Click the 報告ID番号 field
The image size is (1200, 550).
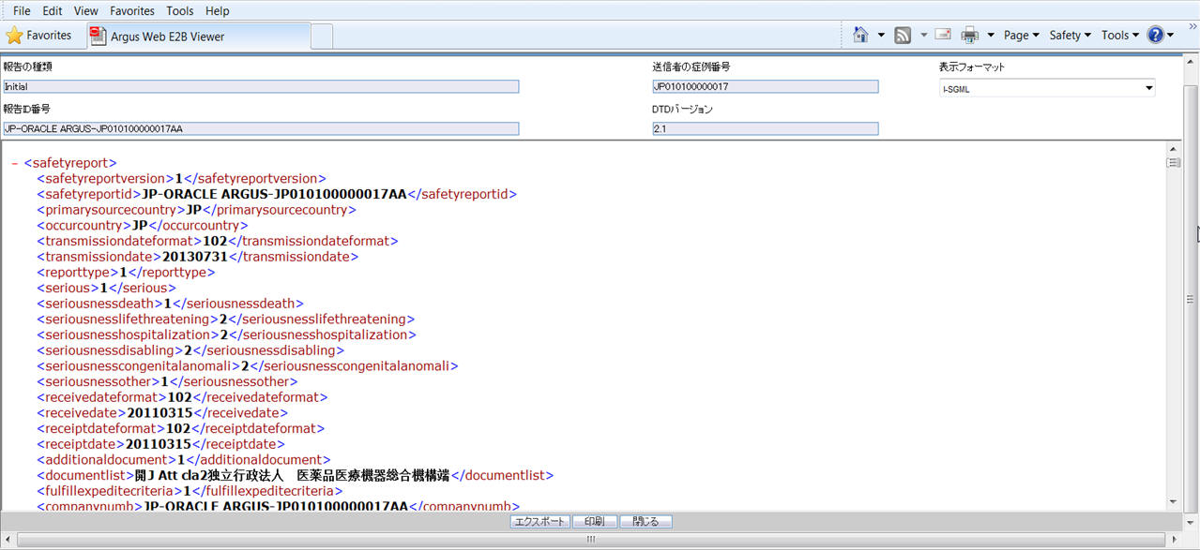(261, 128)
